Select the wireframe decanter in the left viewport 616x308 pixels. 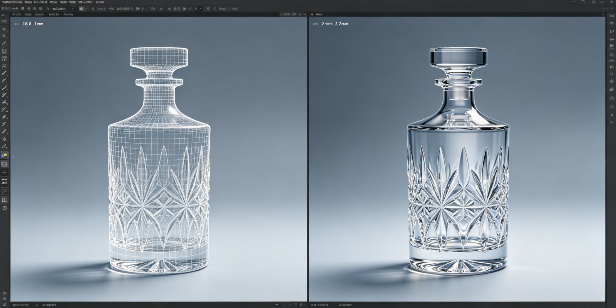pyautogui.click(x=159, y=161)
